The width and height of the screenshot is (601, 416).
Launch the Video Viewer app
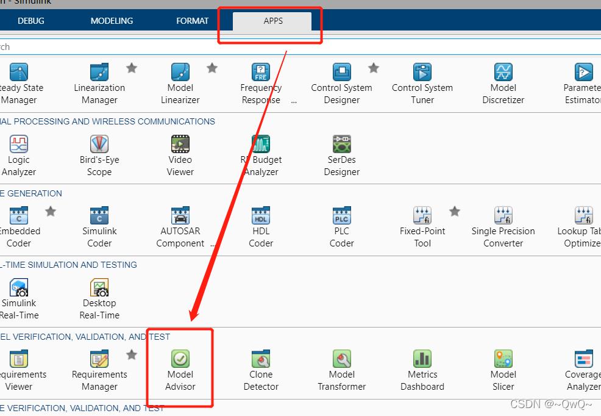(x=180, y=156)
